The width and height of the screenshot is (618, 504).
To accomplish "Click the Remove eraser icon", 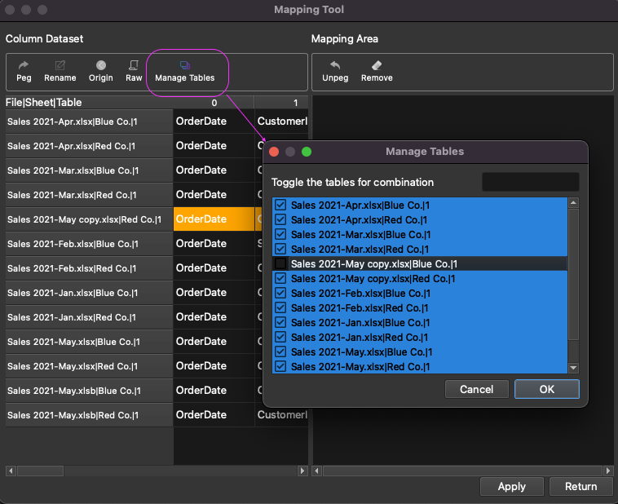I will (x=377, y=72).
